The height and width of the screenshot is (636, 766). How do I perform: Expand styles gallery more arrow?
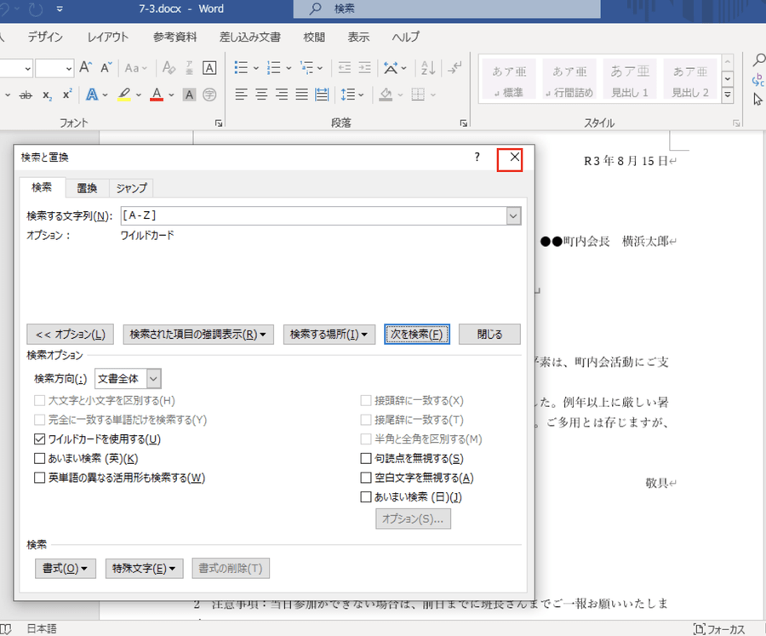point(728,95)
